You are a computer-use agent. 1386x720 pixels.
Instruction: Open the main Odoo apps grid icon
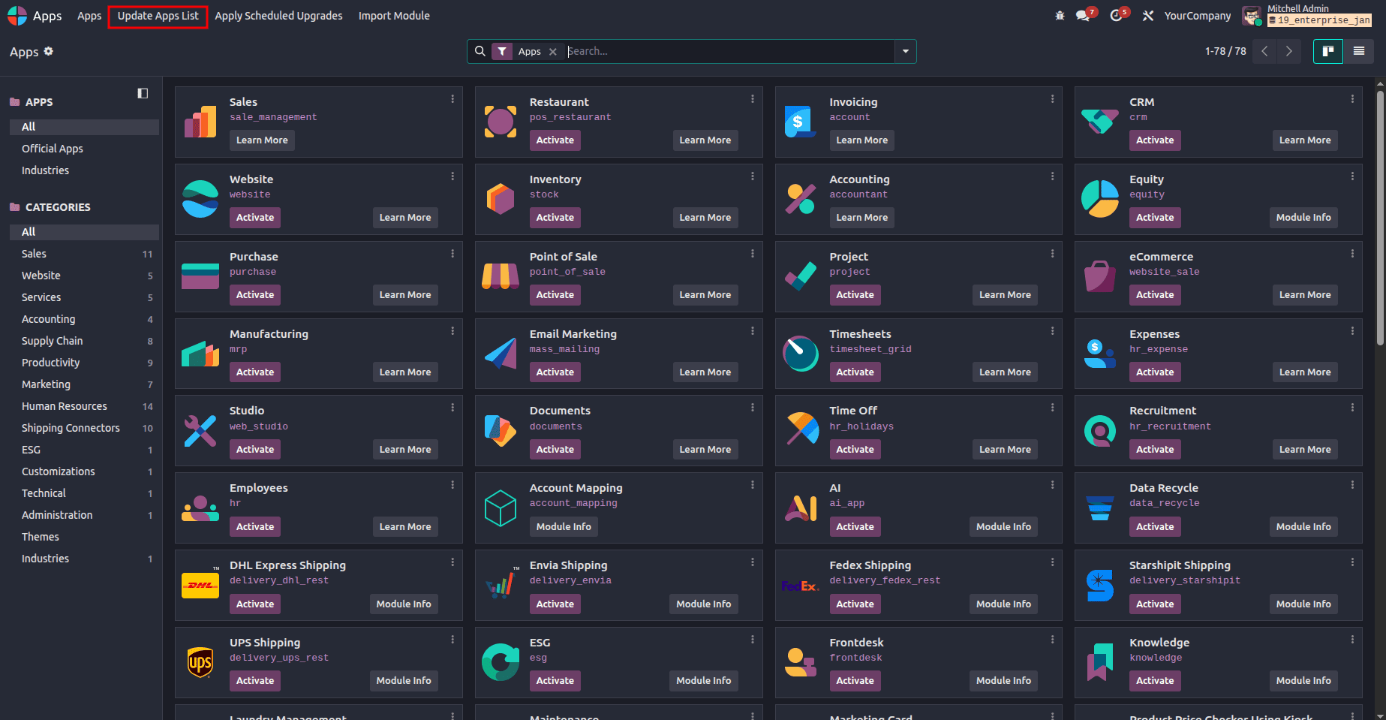click(17, 15)
